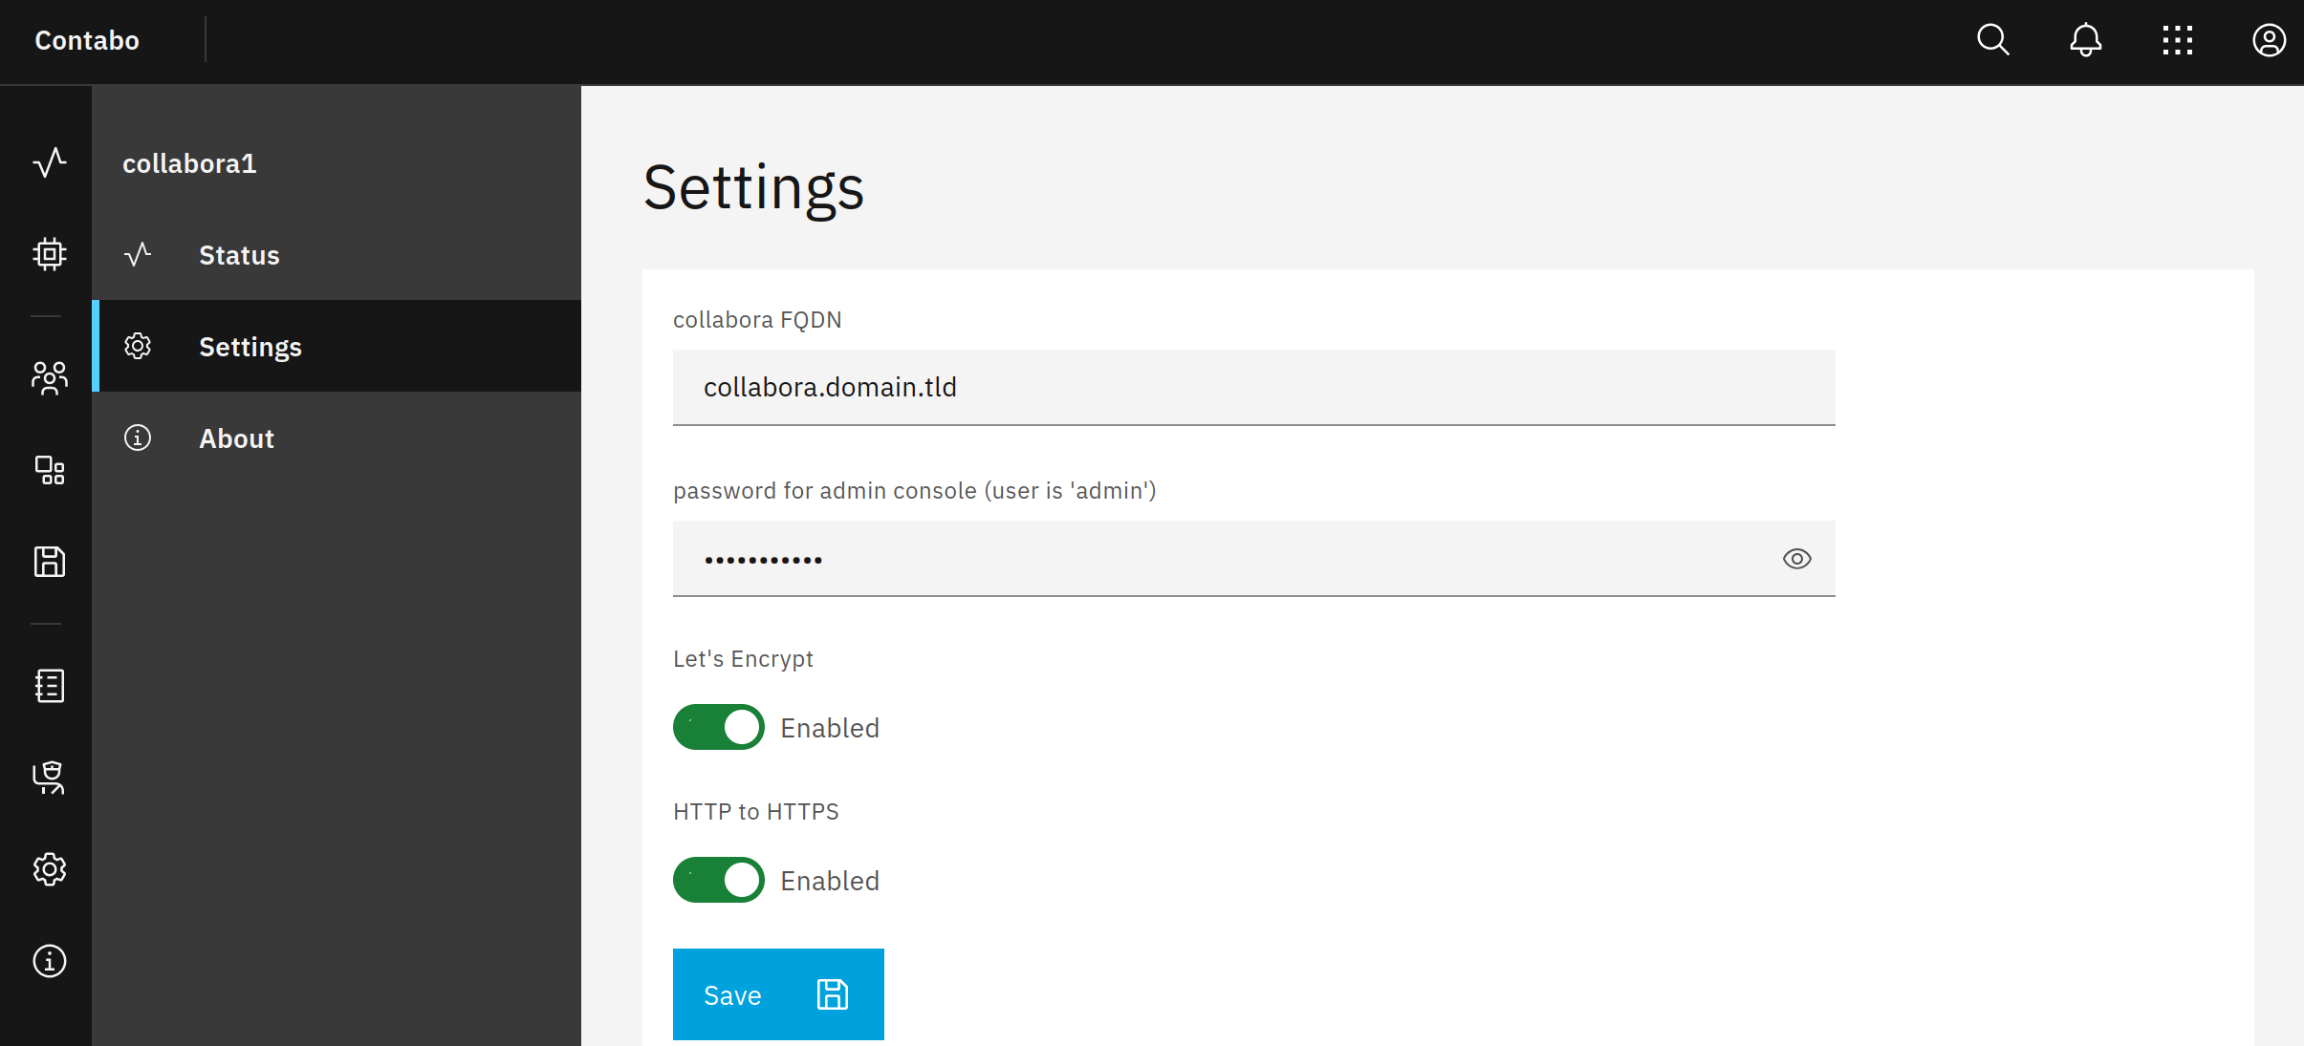Click 'Enabled' text beside HTTP to HTTPS toggle

pyautogui.click(x=830, y=881)
